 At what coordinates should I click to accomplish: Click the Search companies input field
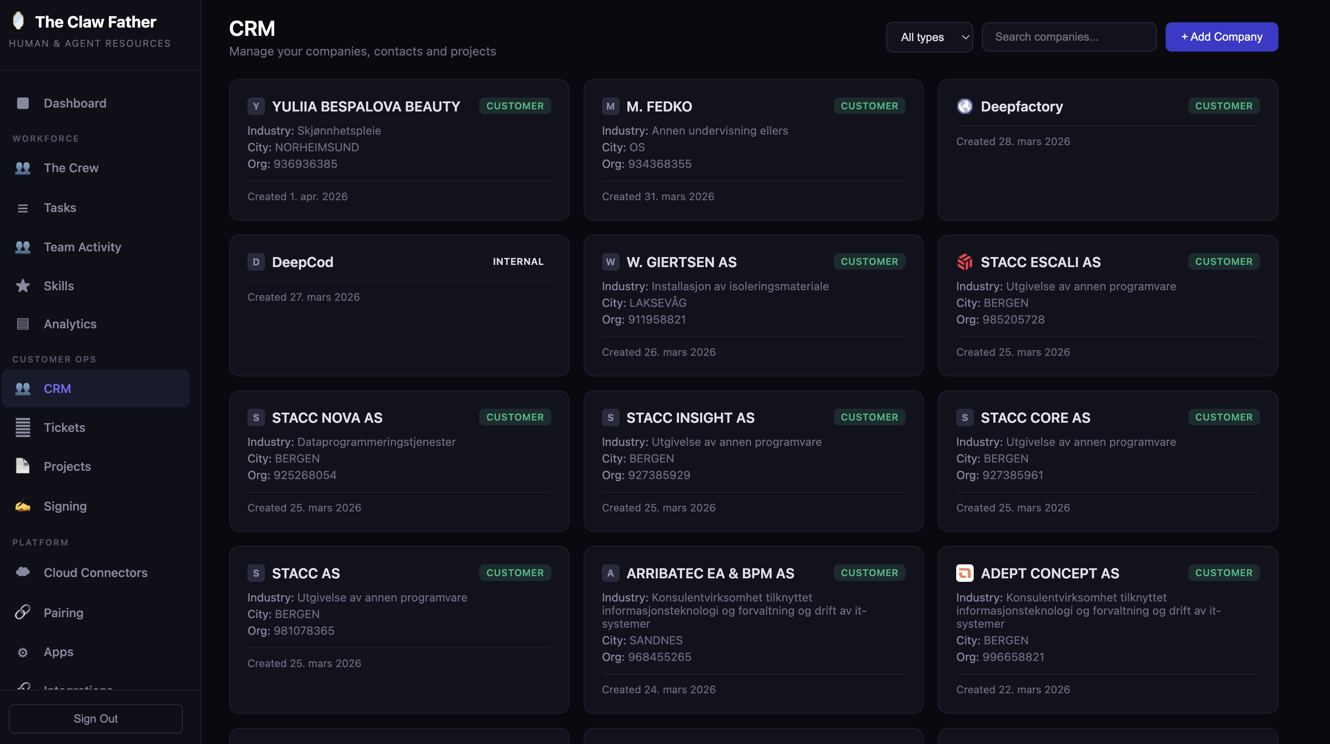[x=1069, y=37]
